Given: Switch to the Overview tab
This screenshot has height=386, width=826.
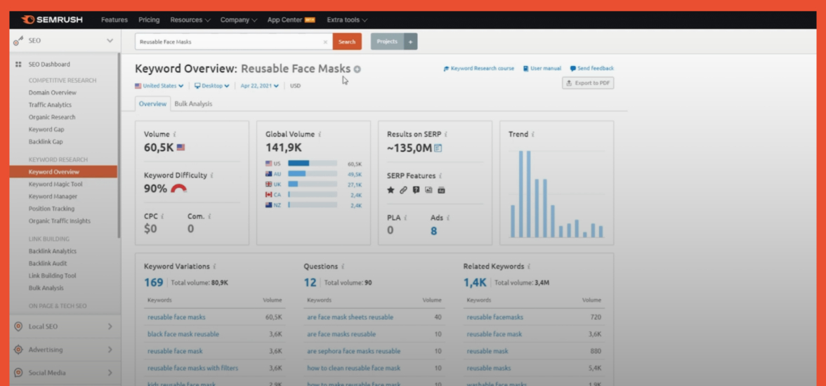Looking at the screenshot, I should tap(153, 104).
